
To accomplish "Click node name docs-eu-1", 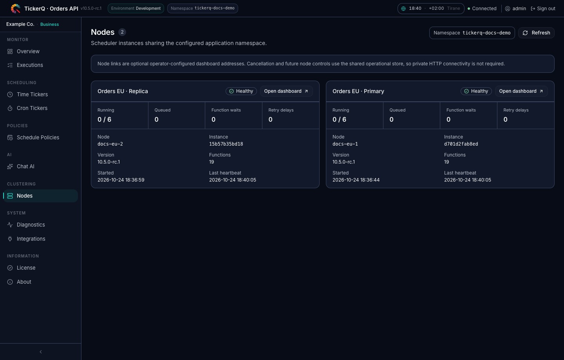I will (345, 144).
